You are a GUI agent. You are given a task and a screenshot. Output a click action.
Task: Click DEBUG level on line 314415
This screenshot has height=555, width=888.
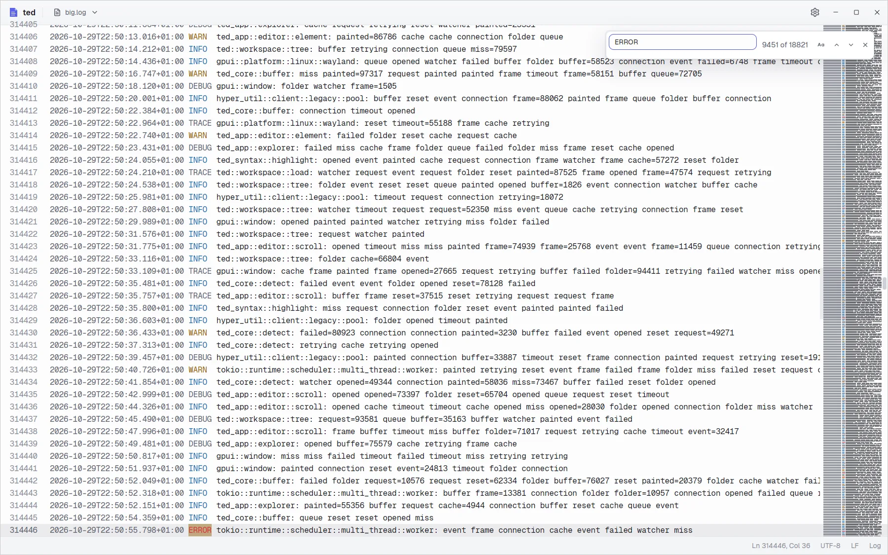(200, 148)
